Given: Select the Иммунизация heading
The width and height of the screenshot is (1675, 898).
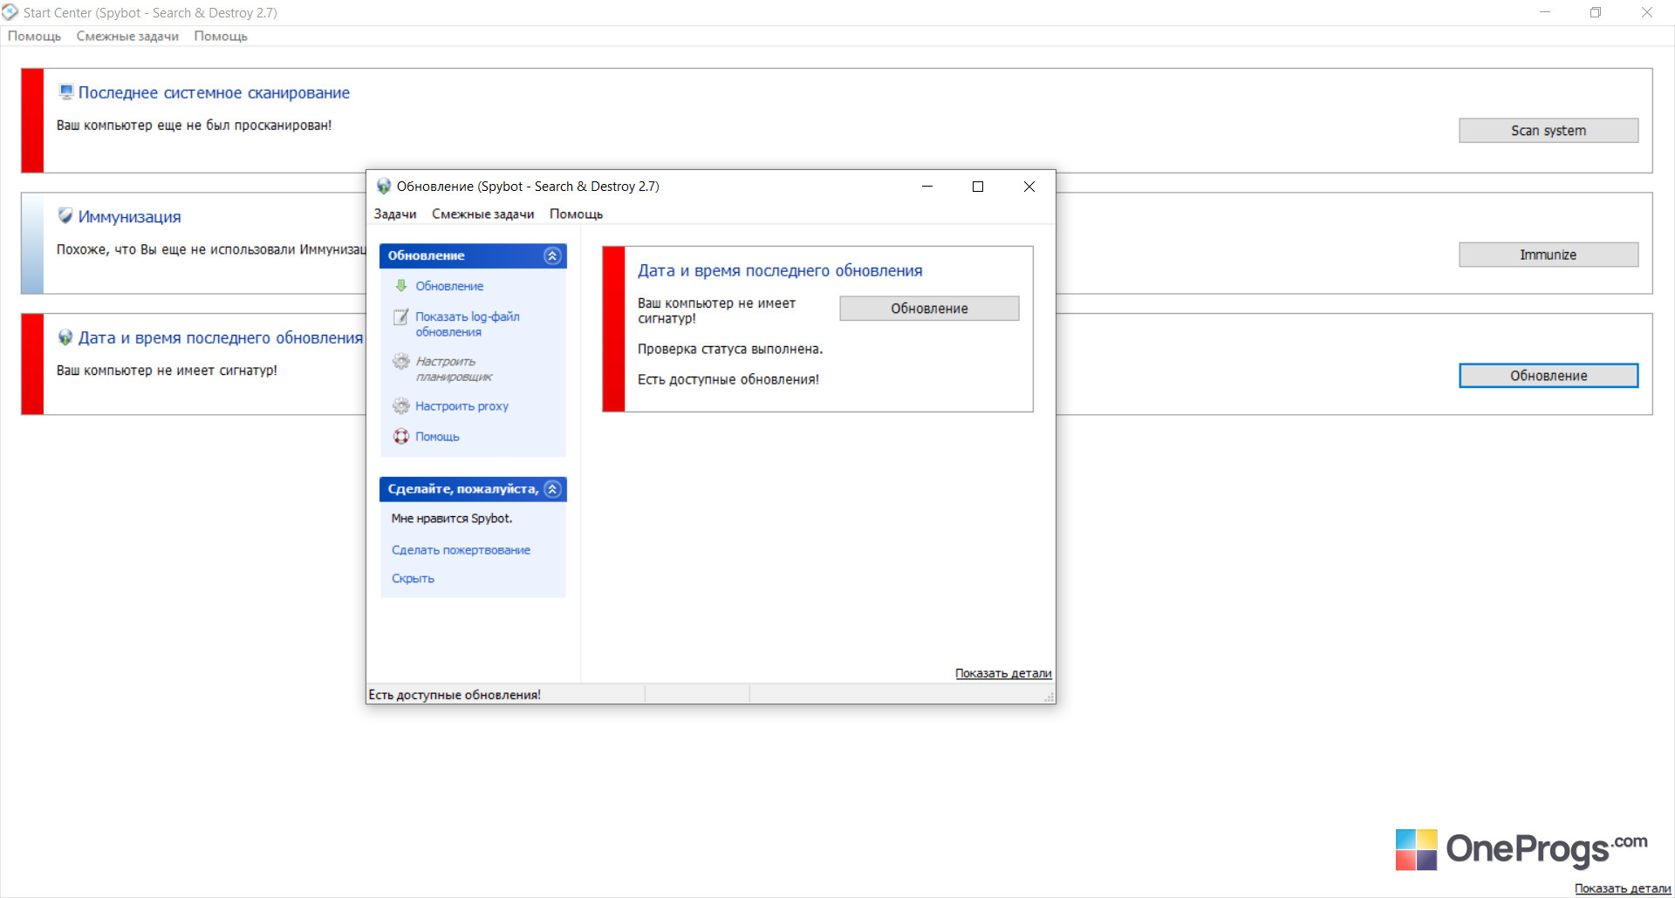Looking at the screenshot, I should (130, 216).
